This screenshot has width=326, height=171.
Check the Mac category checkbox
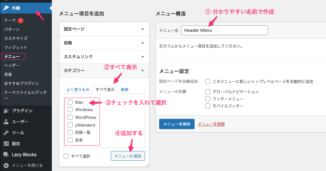point(70,102)
